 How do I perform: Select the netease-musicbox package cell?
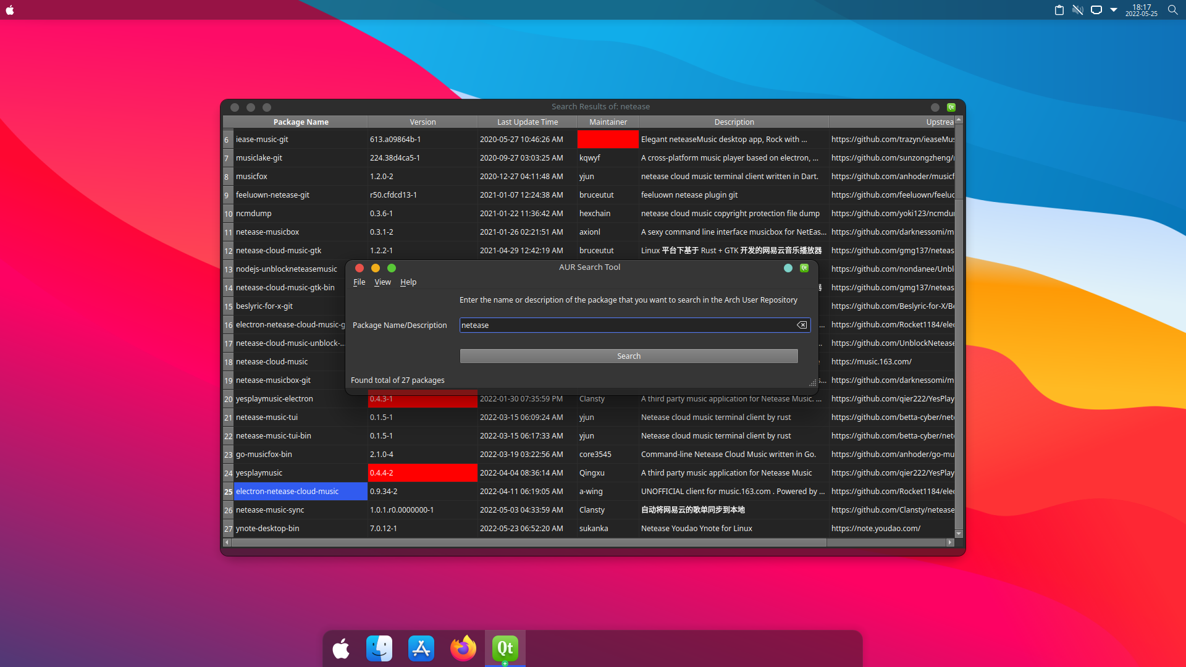pos(301,232)
